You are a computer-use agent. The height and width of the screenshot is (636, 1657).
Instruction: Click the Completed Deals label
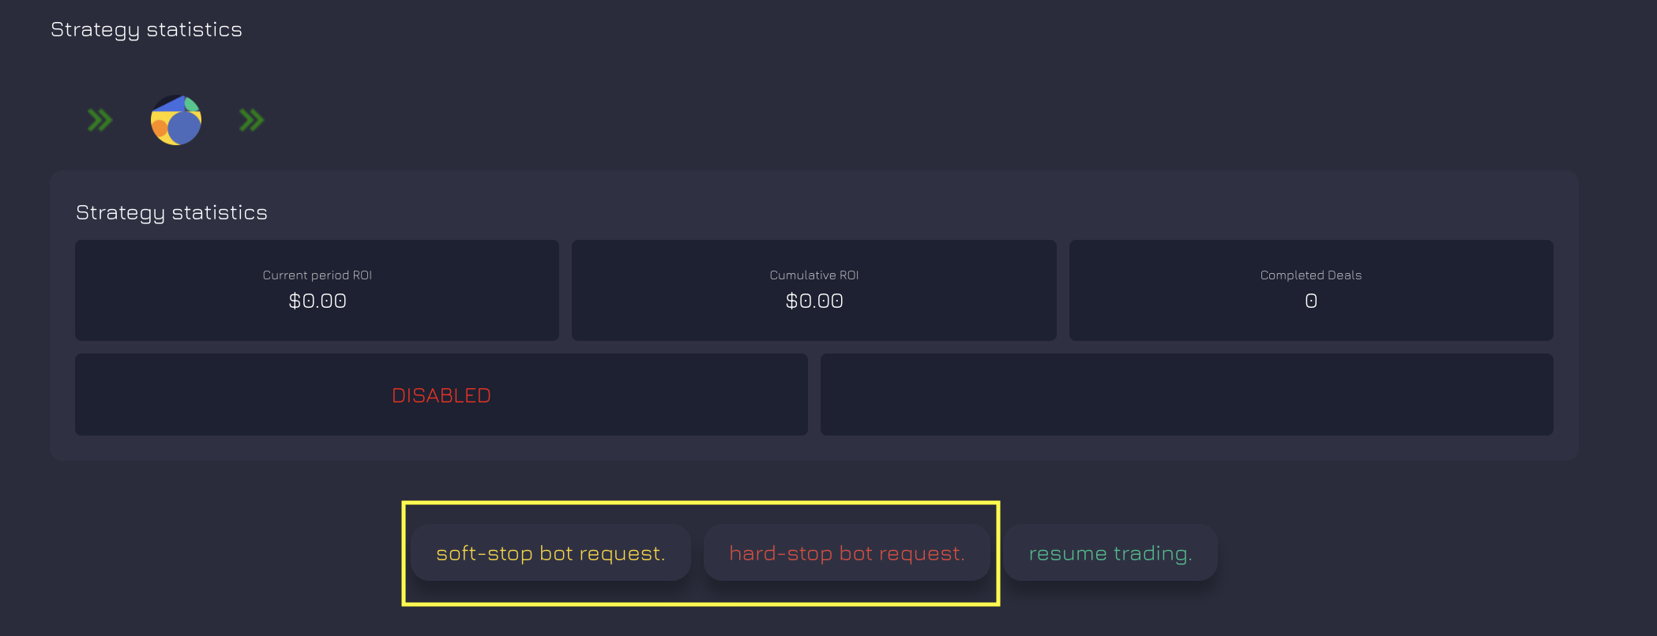click(x=1311, y=275)
